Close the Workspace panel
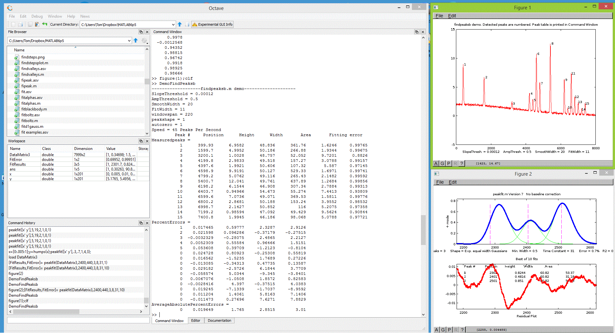This screenshot has height=333, width=615. tap(147, 141)
